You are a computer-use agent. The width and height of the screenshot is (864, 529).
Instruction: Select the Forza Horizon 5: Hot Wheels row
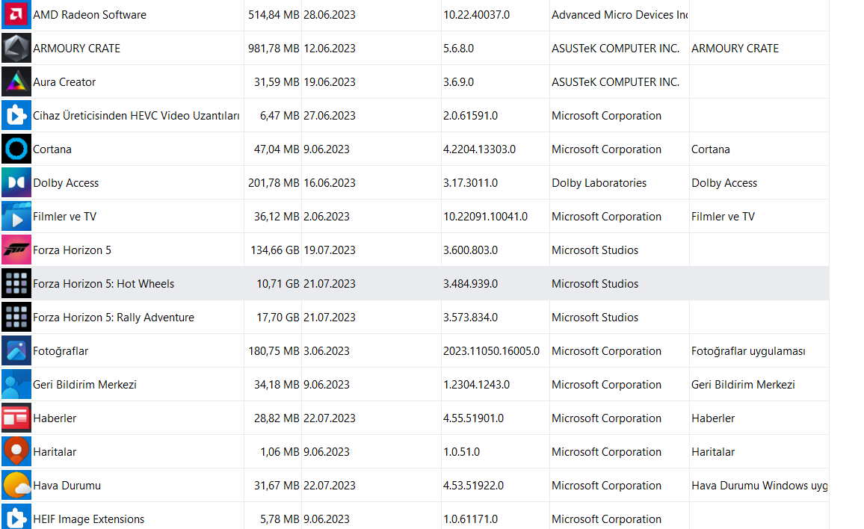103,284
